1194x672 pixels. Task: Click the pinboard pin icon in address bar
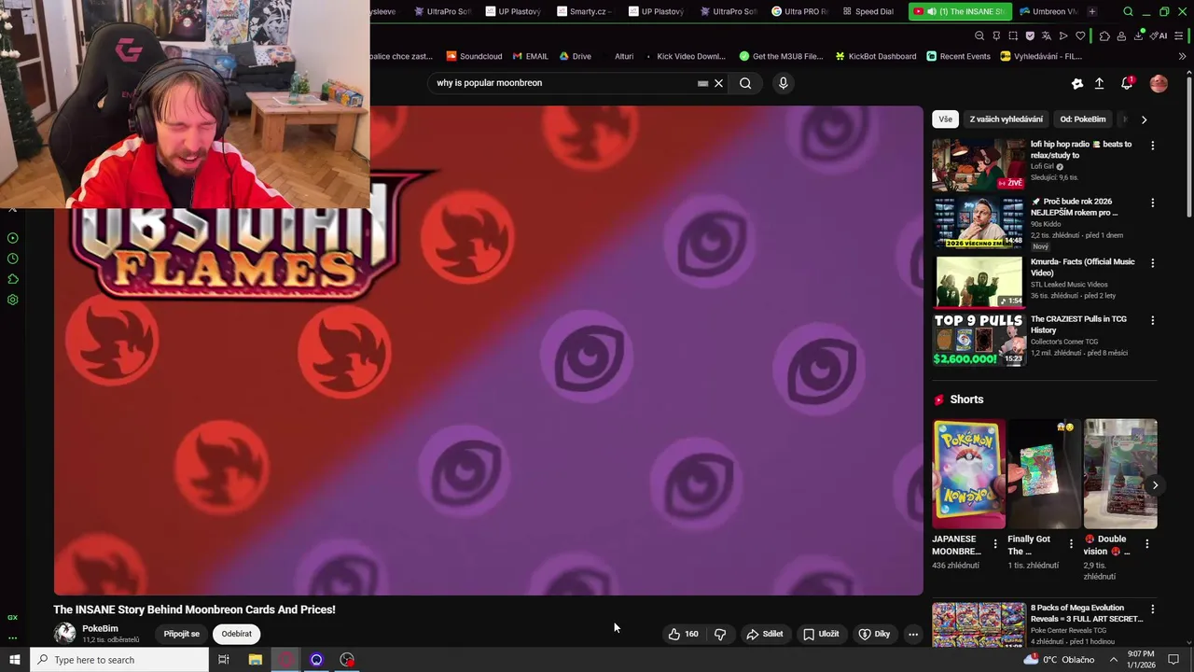(996, 35)
